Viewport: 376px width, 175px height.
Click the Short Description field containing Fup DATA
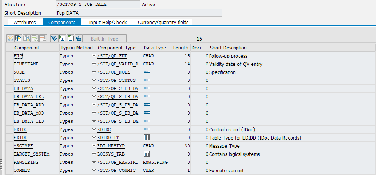(139, 13)
